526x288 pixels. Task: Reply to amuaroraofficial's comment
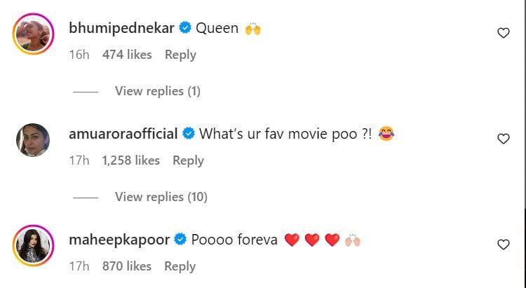[x=188, y=160]
